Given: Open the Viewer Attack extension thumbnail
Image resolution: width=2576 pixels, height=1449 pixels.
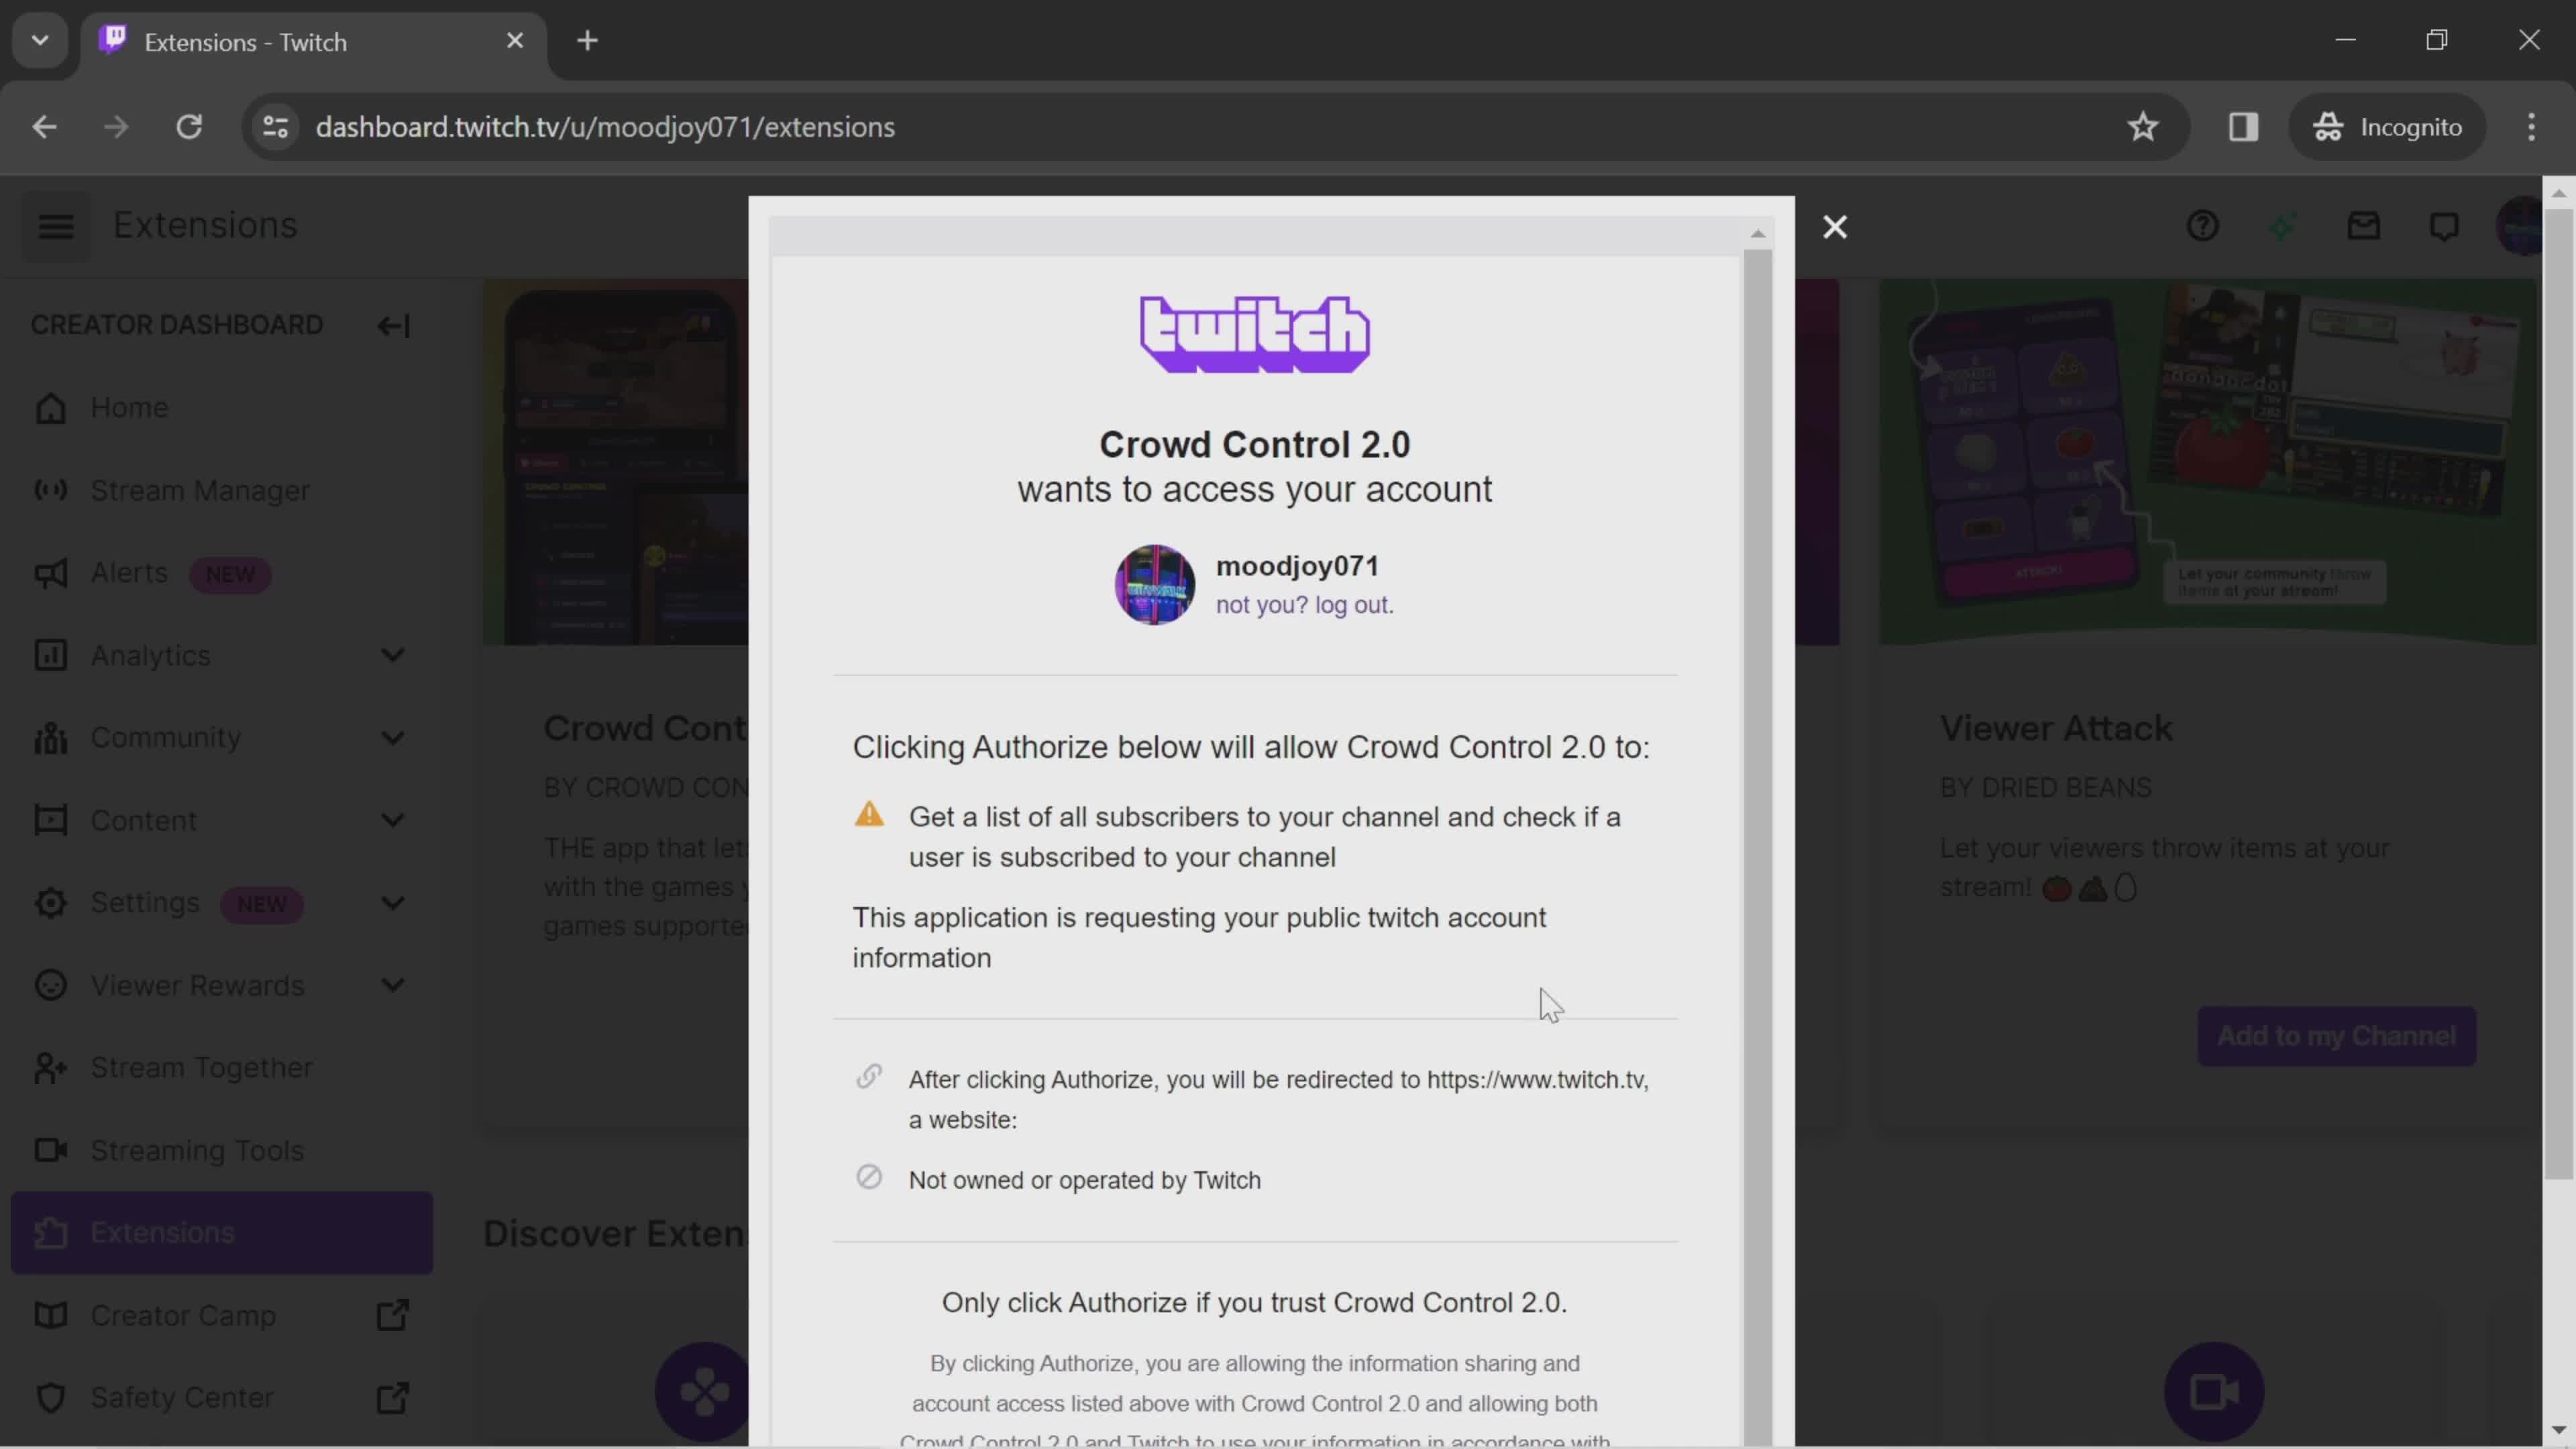Looking at the screenshot, I should pos(2208,462).
